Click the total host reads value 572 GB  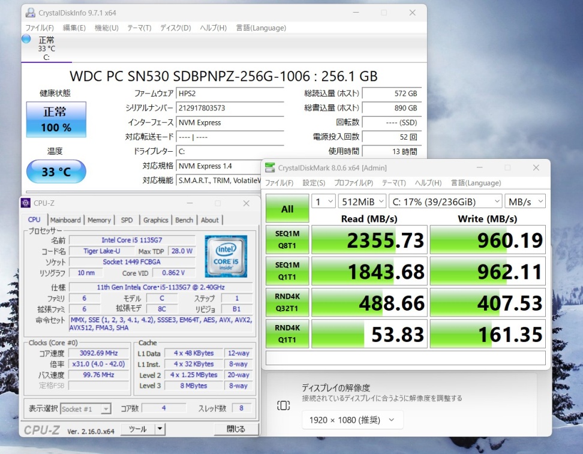pos(392,94)
